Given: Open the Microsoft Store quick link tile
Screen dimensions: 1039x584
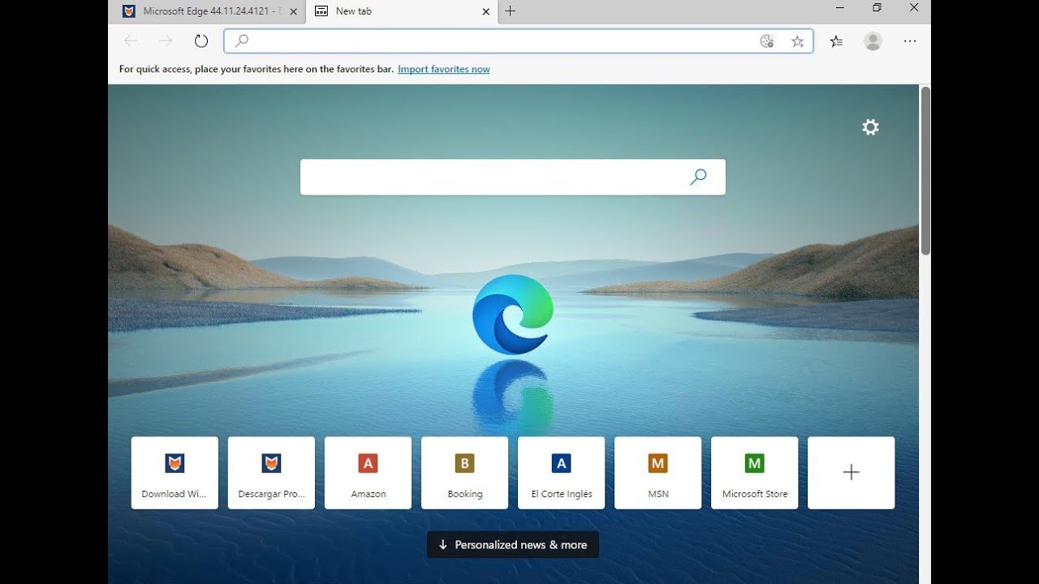Looking at the screenshot, I should 754,473.
